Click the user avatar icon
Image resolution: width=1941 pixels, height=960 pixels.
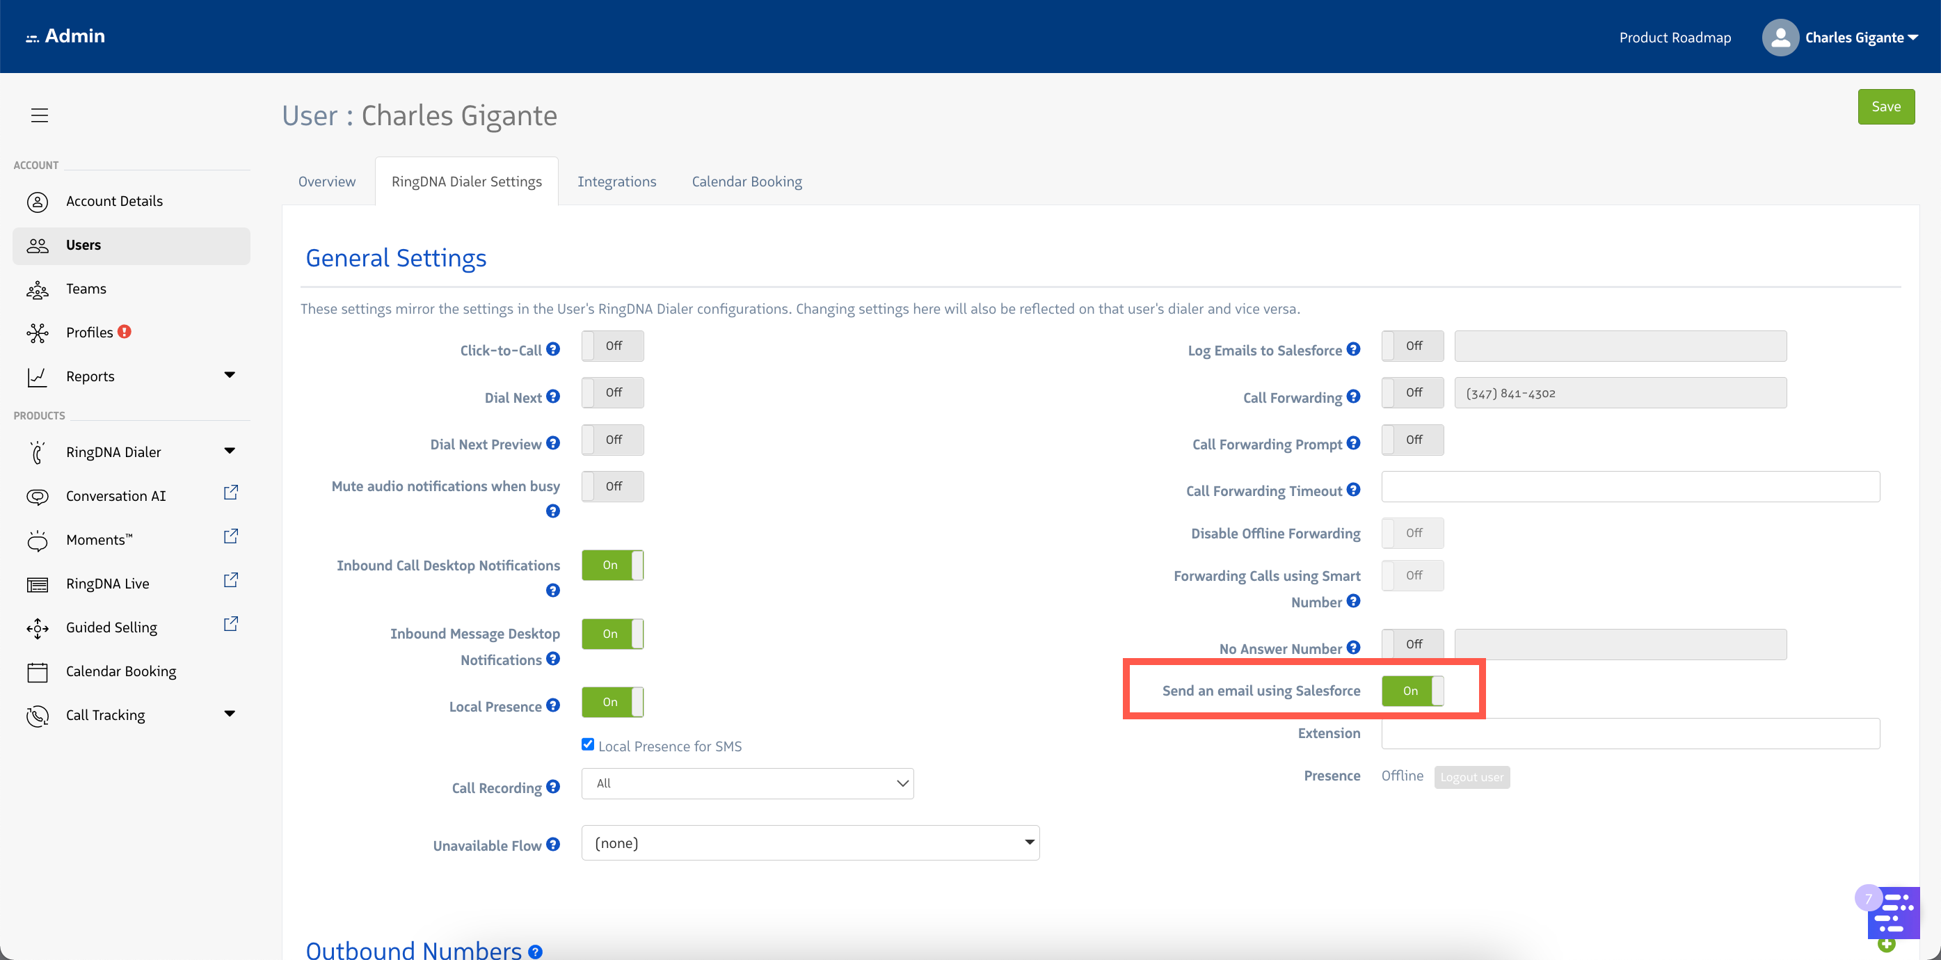[x=1780, y=37]
